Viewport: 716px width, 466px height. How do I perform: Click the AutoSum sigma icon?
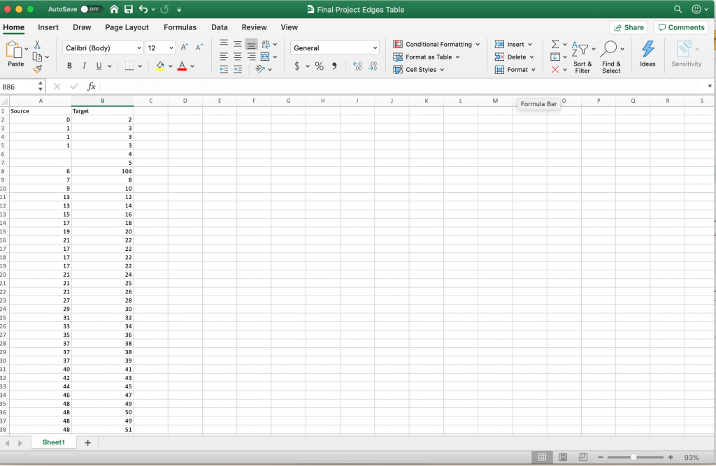point(555,44)
